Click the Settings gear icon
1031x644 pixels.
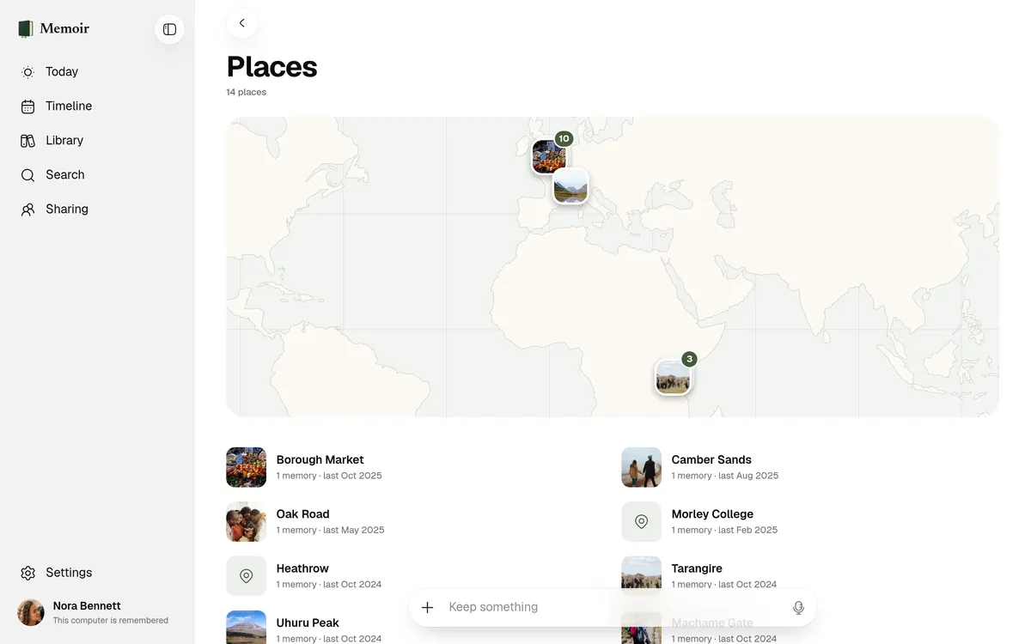[x=28, y=573]
